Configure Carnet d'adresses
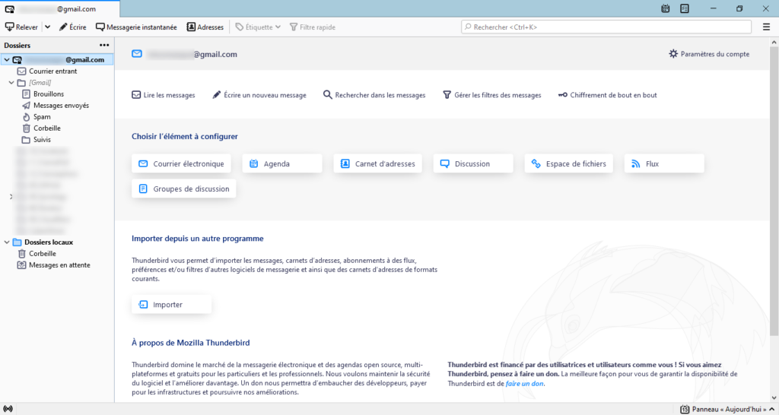Viewport: 779px width, 415px height. pyautogui.click(x=377, y=164)
